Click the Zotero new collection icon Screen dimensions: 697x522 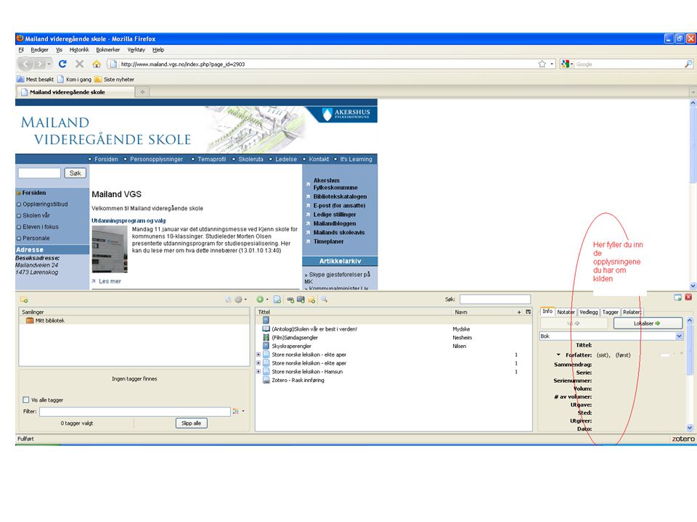pos(24,299)
